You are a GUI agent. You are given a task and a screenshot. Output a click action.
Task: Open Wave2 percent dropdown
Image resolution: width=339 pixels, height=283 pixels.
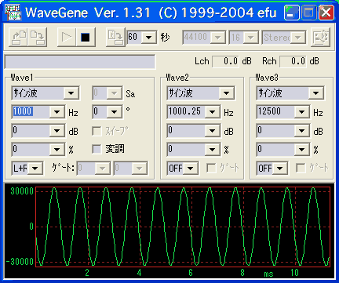[213, 150]
